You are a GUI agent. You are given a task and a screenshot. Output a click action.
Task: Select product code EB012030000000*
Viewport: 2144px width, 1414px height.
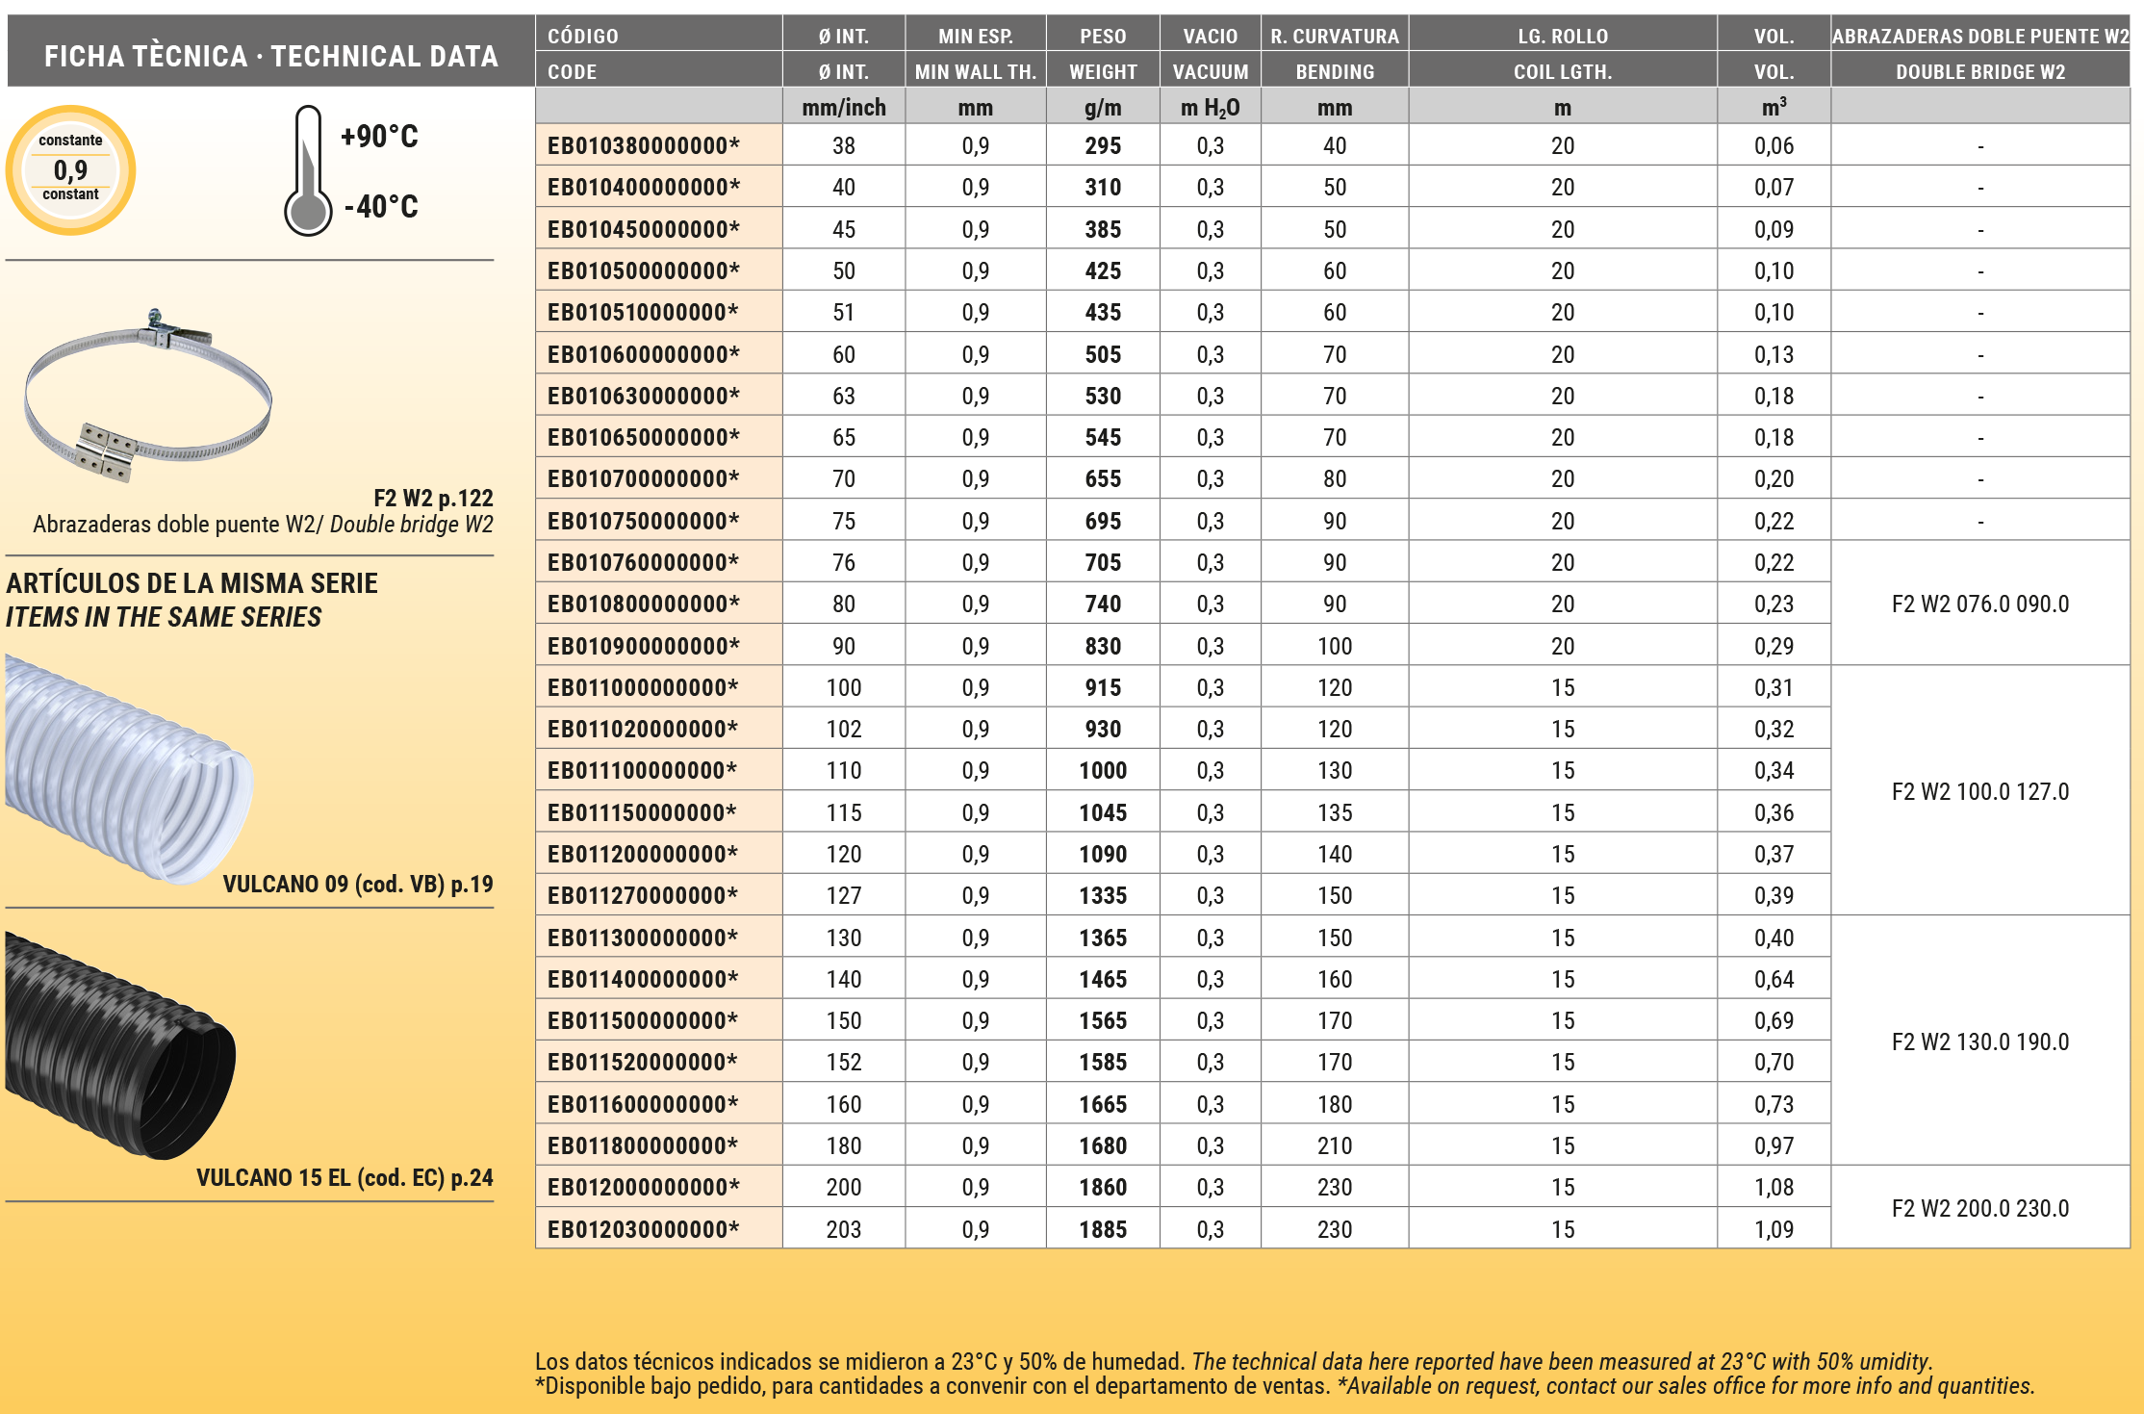coord(643,1229)
